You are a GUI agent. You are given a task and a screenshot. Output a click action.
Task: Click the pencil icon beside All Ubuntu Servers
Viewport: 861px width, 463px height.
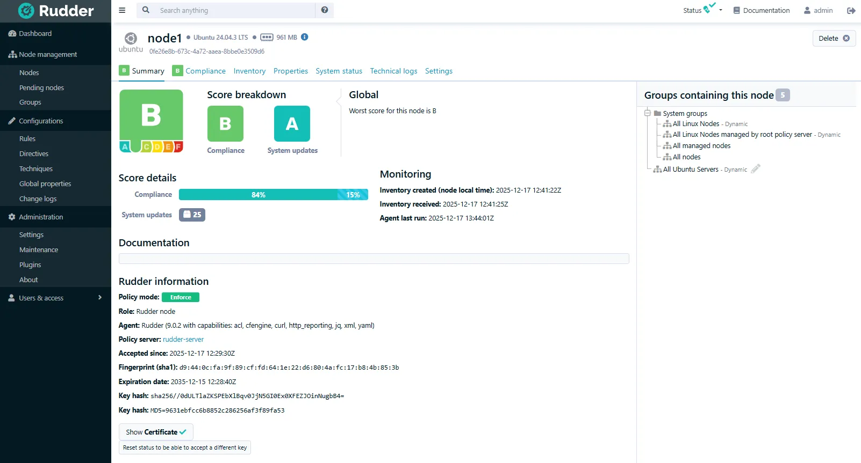coord(756,169)
